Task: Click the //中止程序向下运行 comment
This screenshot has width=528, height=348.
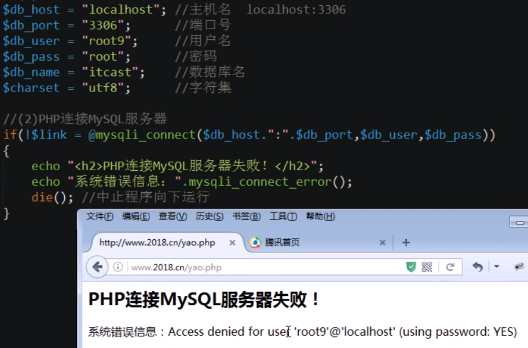Action: pyautogui.click(x=146, y=197)
